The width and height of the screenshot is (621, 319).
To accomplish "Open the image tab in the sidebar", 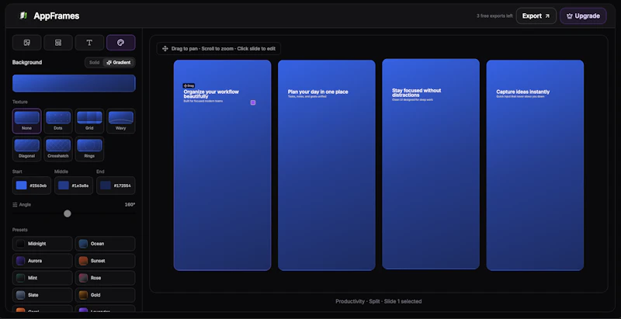I will (x=27, y=43).
